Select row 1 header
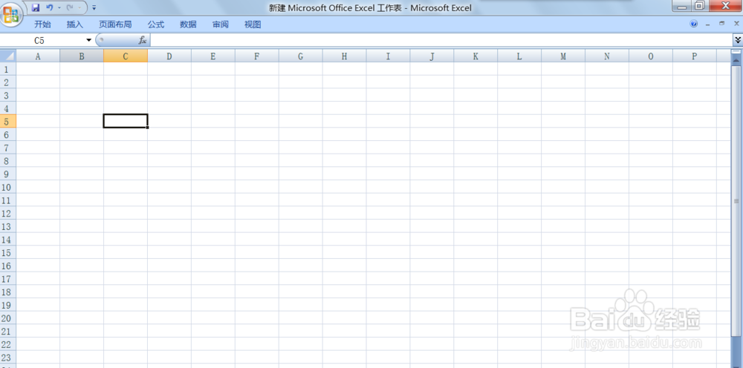 [x=8, y=69]
